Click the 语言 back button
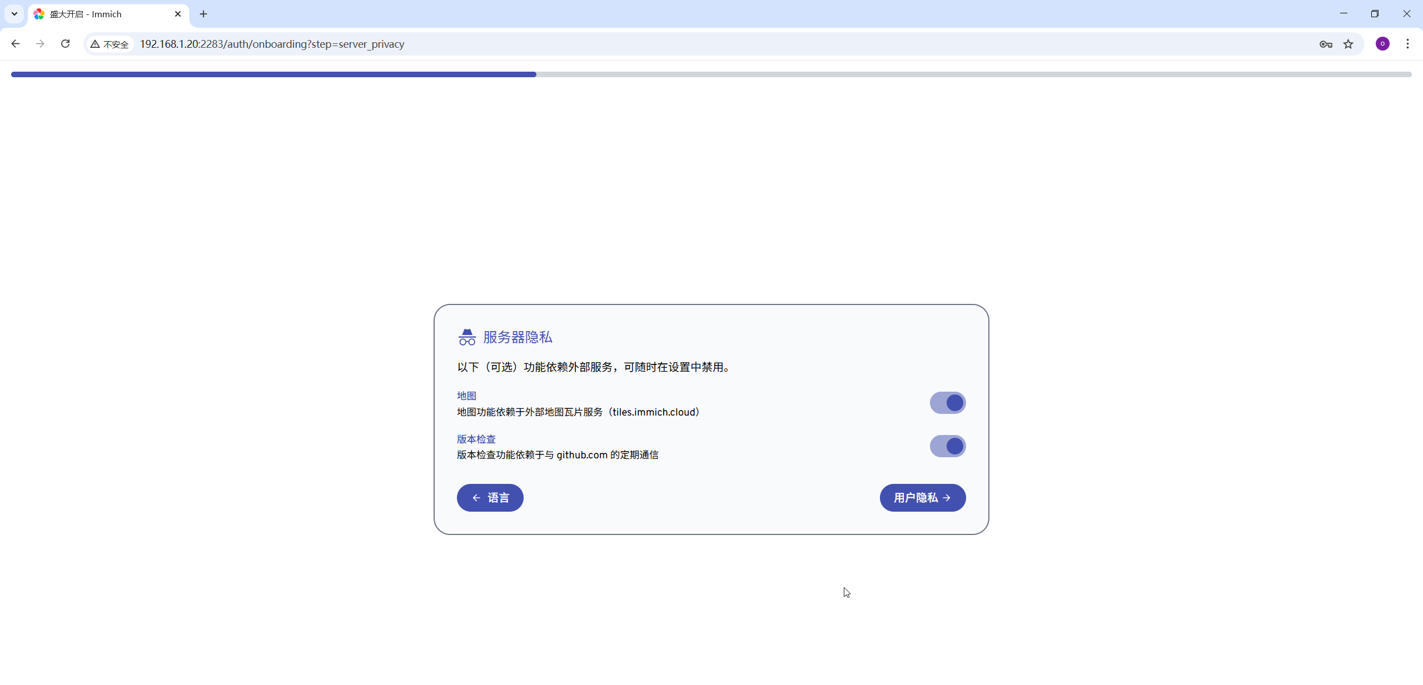Screen dimensions: 1423x685 (489, 497)
